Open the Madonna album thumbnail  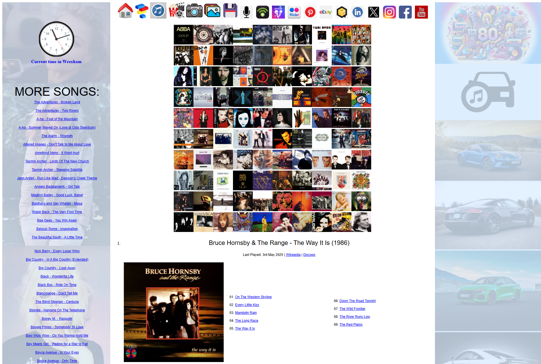tap(243, 160)
